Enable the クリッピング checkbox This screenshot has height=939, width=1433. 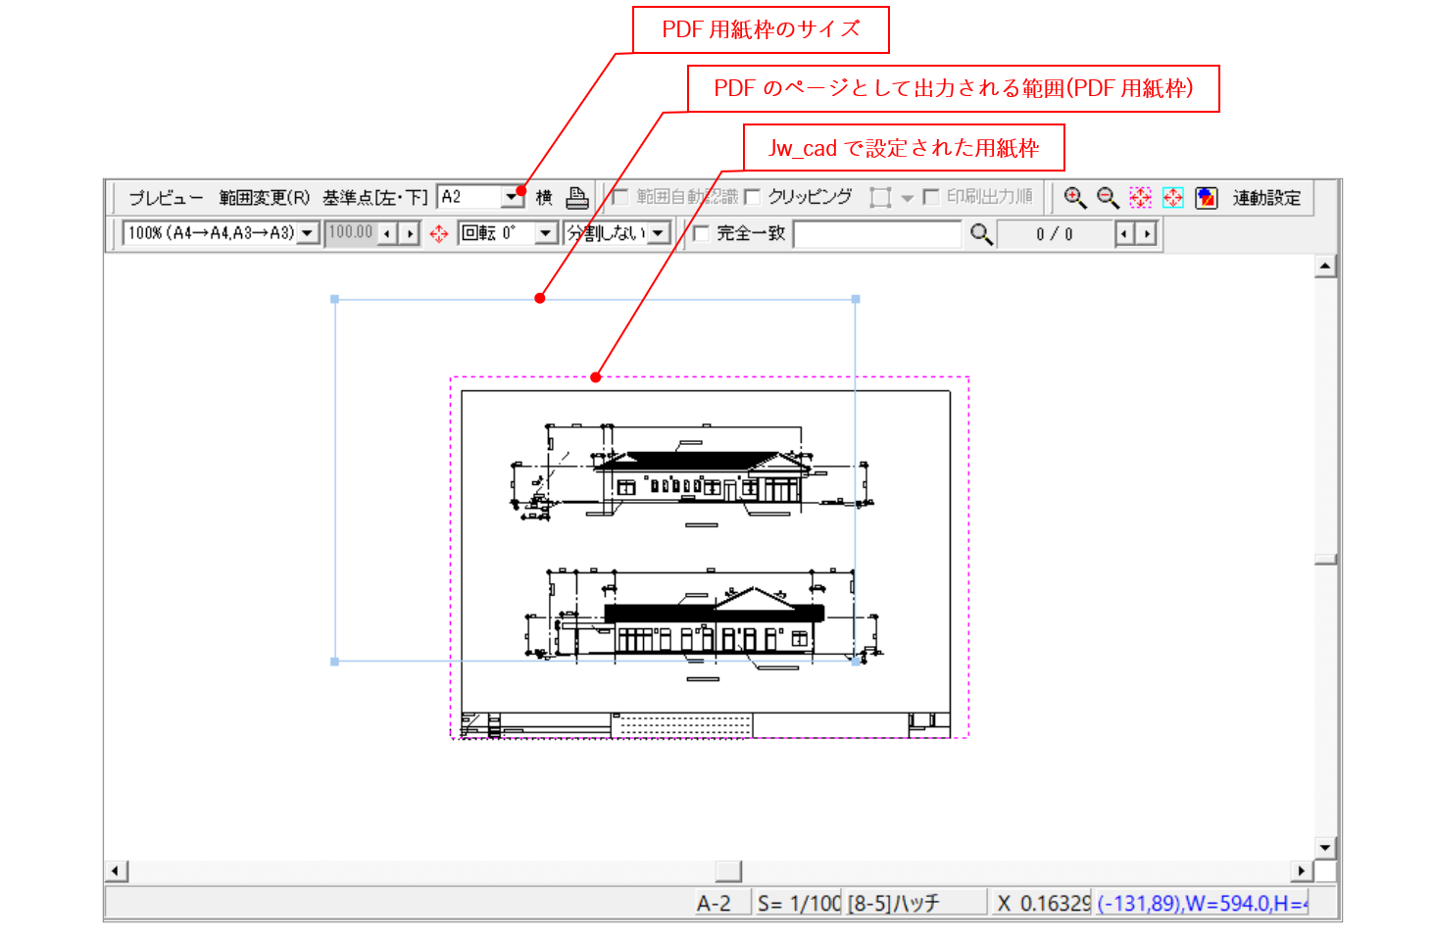pyautogui.click(x=752, y=197)
